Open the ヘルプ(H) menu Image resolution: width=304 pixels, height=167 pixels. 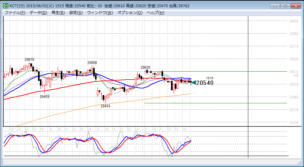pyautogui.click(x=155, y=13)
